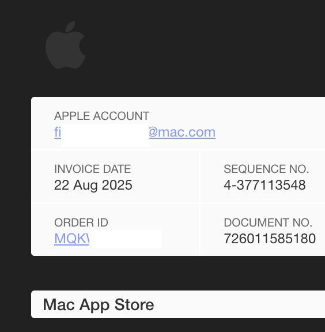Click the word Aug in the invoice date
This screenshot has width=325, height=332.
85,186
